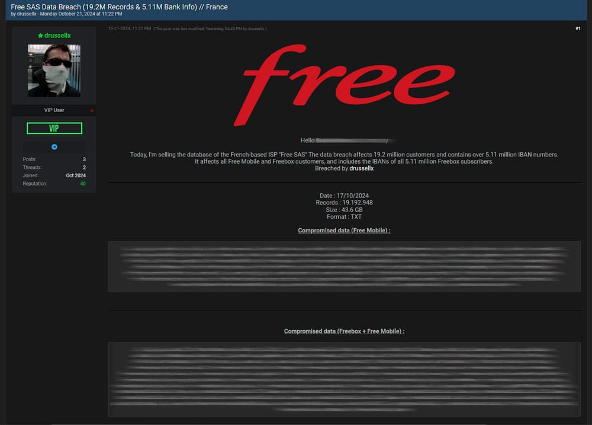Click the post timestamp 10-21-2024, 11:22 PM

130,28
